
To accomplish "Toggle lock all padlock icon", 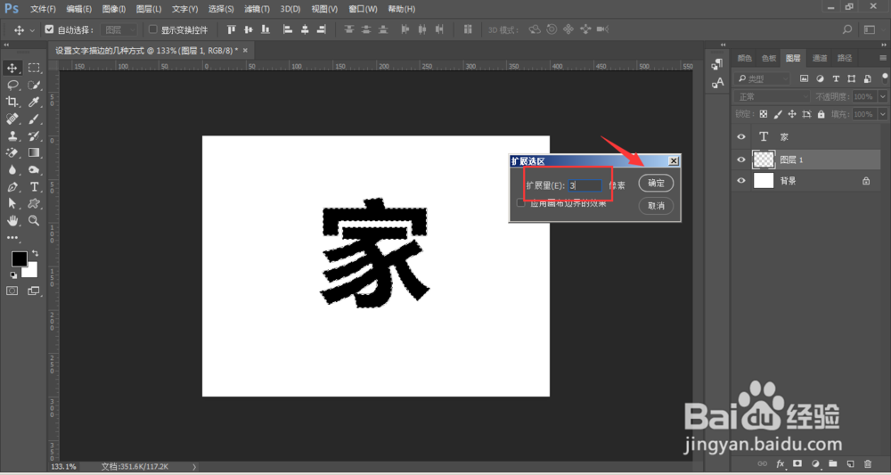I will (x=821, y=114).
